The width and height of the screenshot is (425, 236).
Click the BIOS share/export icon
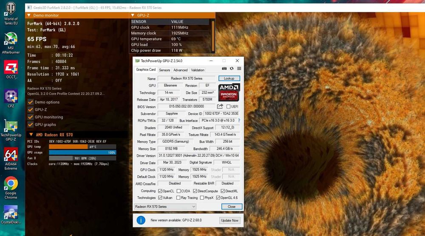click(x=220, y=106)
